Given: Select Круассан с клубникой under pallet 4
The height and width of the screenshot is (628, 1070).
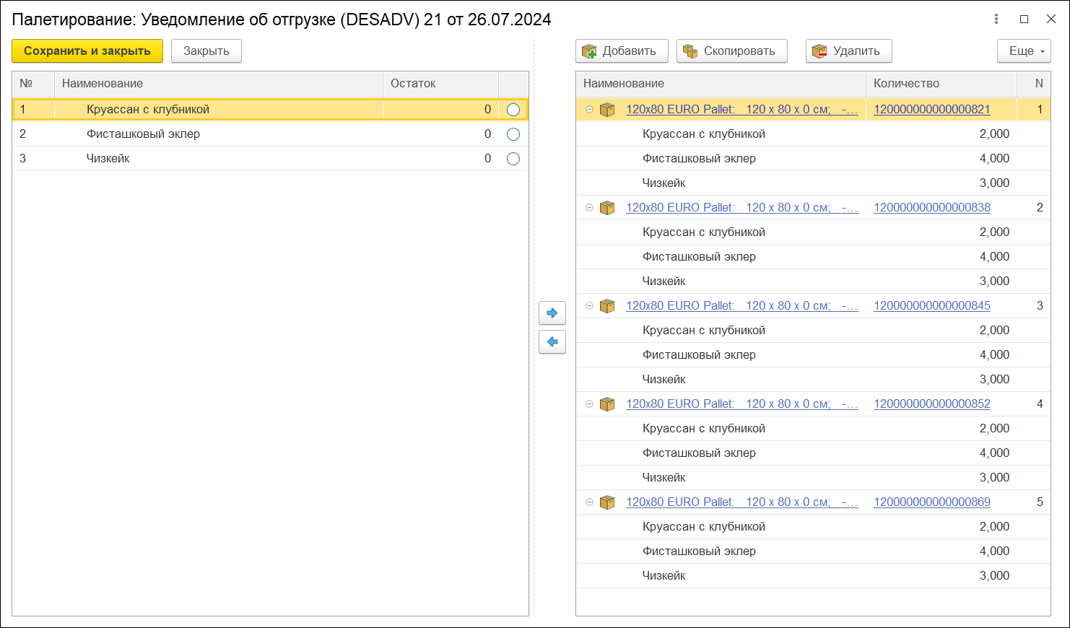Looking at the screenshot, I should pyautogui.click(x=704, y=429).
